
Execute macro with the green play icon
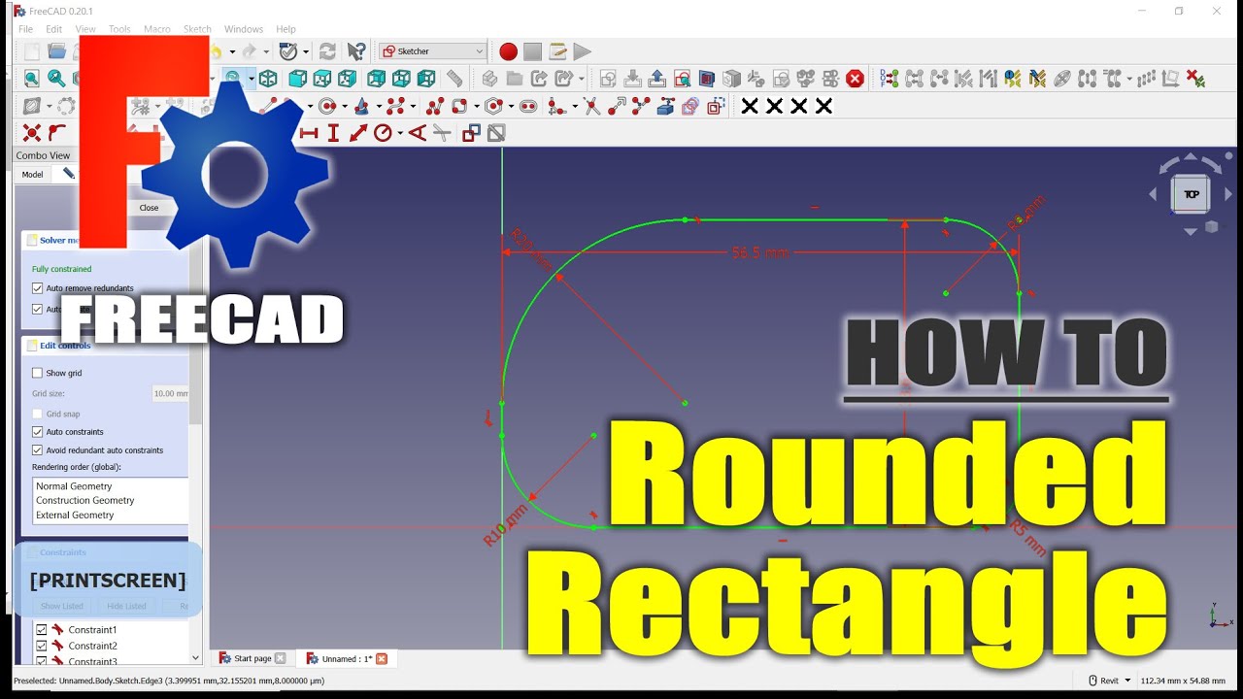(582, 51)
